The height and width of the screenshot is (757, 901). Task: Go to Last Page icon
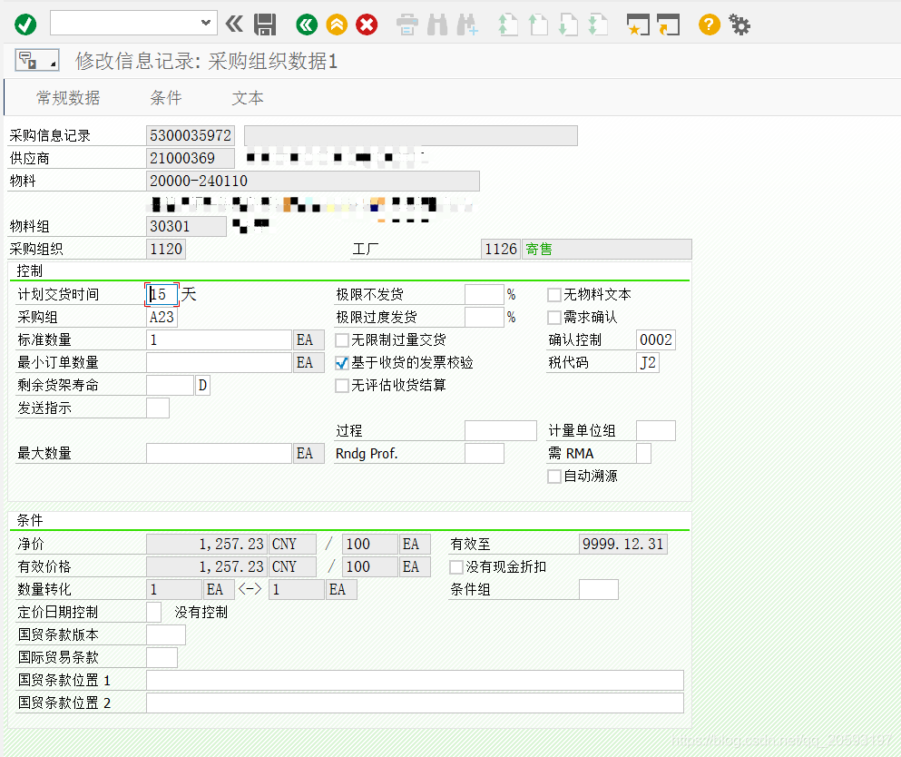(598, 25)
